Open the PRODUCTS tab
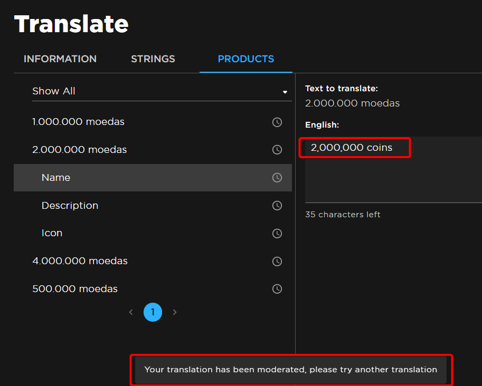The height and width of the screenshot is (386, 482). [x=245, y=59]
